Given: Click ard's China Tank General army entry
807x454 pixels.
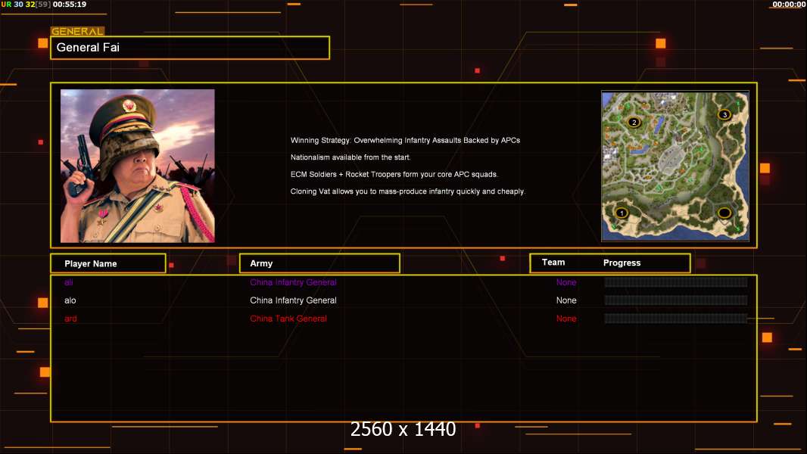Looking at the screenshot, I should (x=288, y=319).
